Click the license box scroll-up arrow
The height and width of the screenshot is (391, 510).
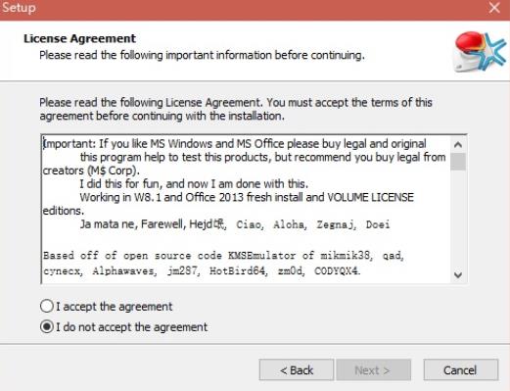(458, 144)
